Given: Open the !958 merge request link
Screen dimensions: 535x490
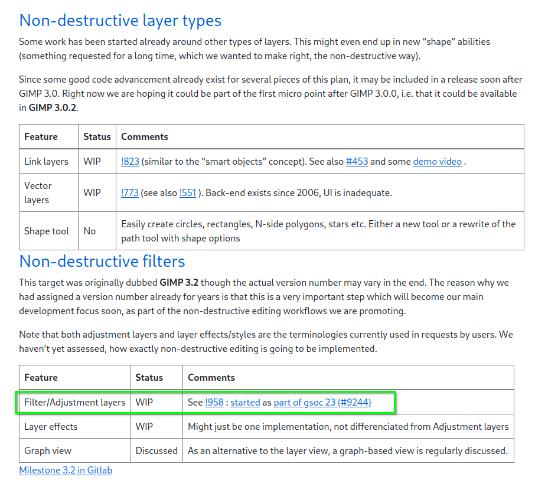Looking at the screenshot, I should [214, 402].
